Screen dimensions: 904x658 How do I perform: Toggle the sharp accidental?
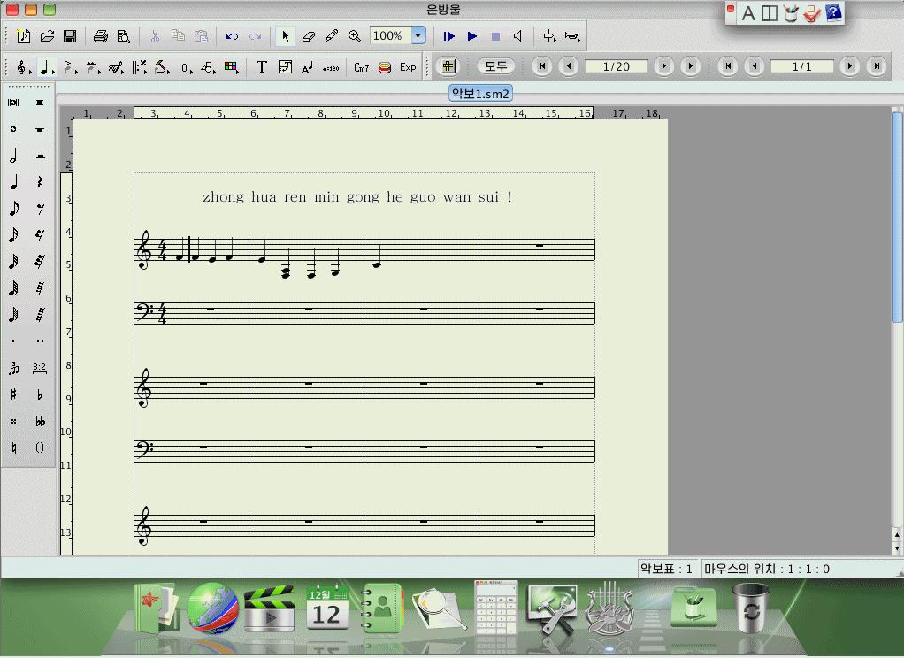tap(13, 394)
